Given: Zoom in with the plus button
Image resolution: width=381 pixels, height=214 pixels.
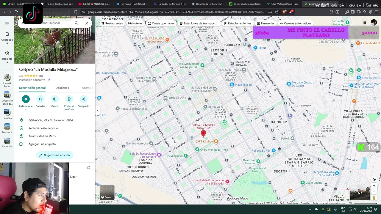Looking at the screenshot, I should pos(374,186).
